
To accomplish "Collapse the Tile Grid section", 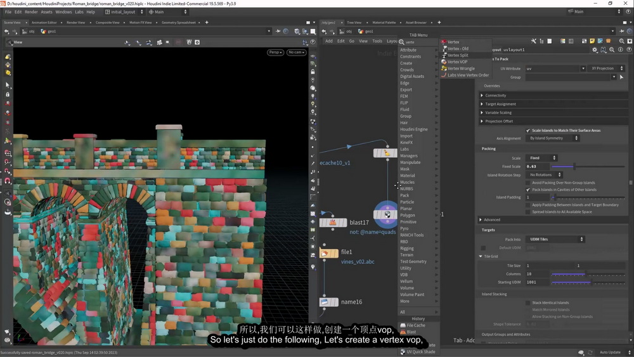I will (489, 256).
